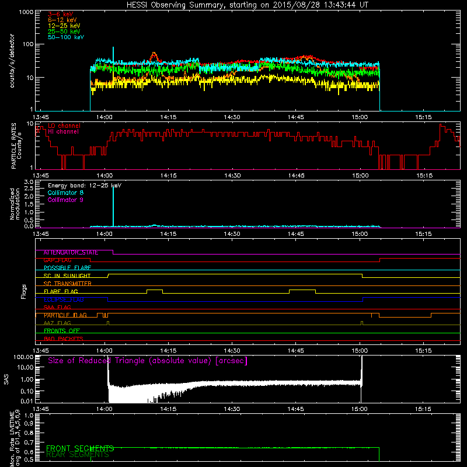The height and width of the screenshot is (467, 467).
Task: Click the 3.0 tick on the modulation axis
Action: [x=29, y=182]
